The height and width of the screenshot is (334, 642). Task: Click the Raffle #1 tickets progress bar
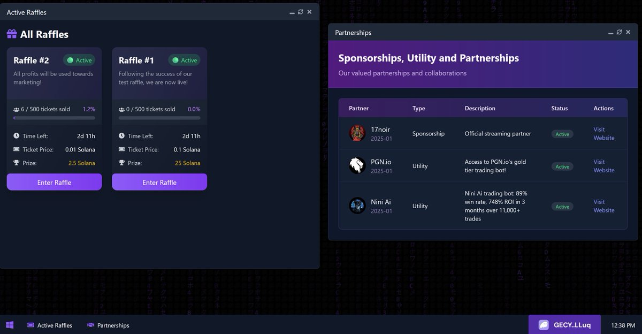pyautogui.click(x=159, y=118)
